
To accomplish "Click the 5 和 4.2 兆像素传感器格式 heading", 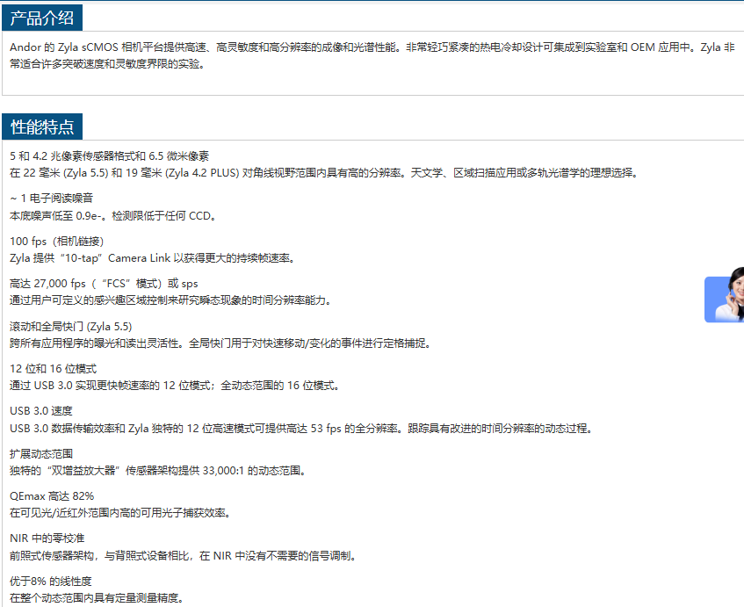I will pos(109,155).
